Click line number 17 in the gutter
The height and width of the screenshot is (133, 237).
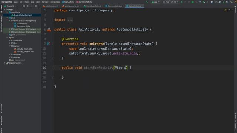(44, 82)
